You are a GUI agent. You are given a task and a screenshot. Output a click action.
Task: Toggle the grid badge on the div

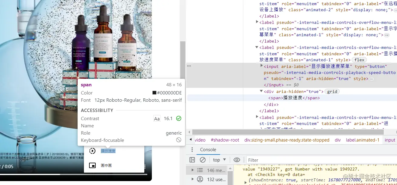click(x=332, y=91)
